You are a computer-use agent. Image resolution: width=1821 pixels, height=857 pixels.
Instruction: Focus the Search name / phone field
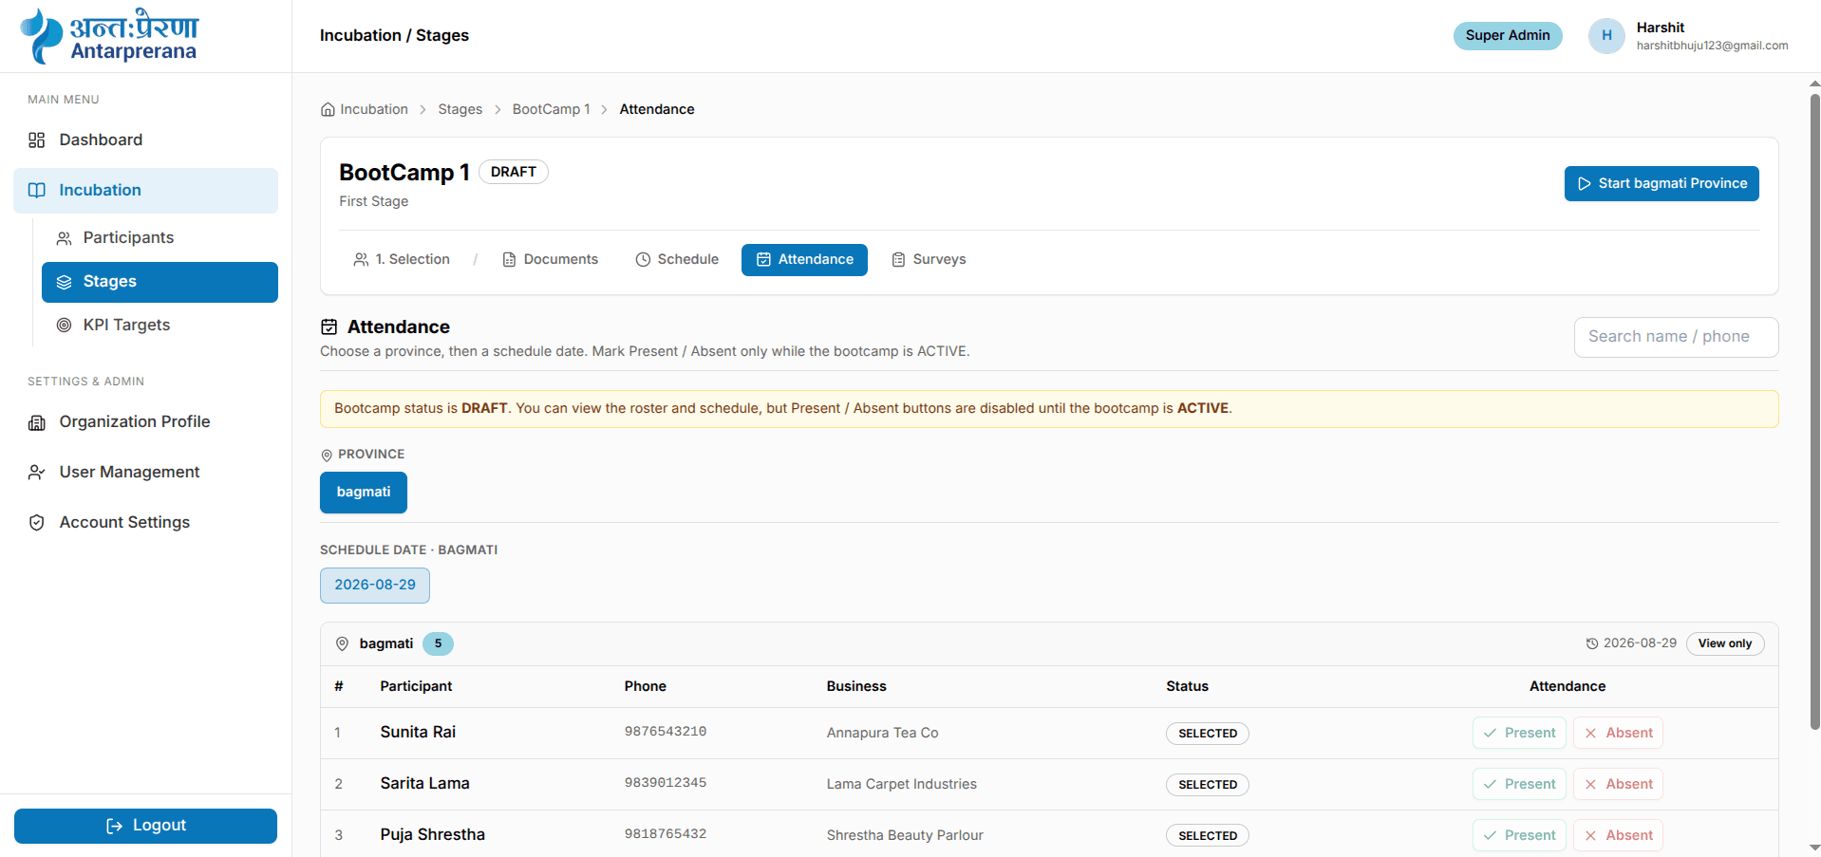(1676, 338)
